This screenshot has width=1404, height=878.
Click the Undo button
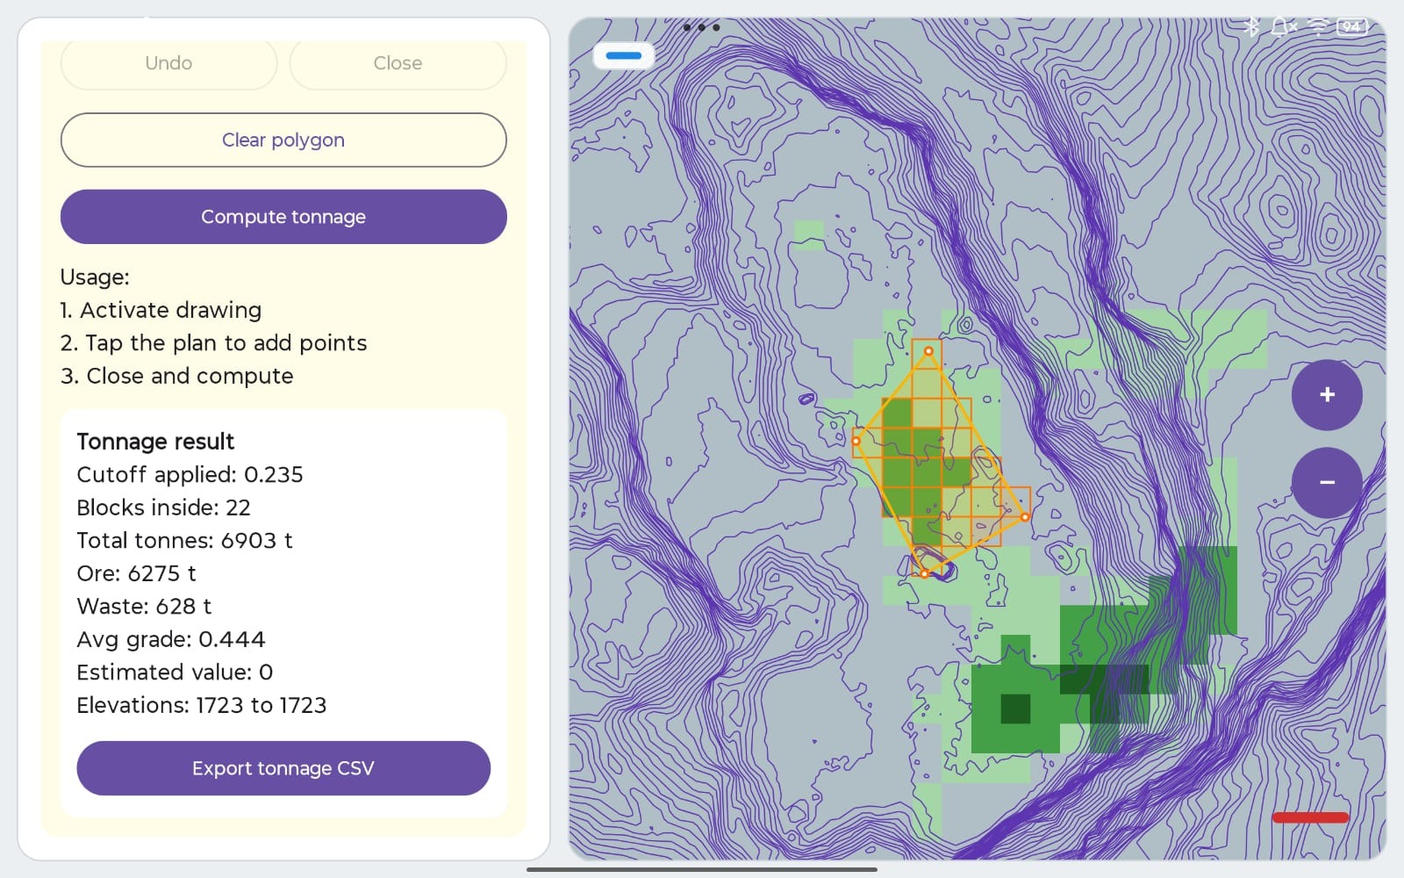(168, 63)
